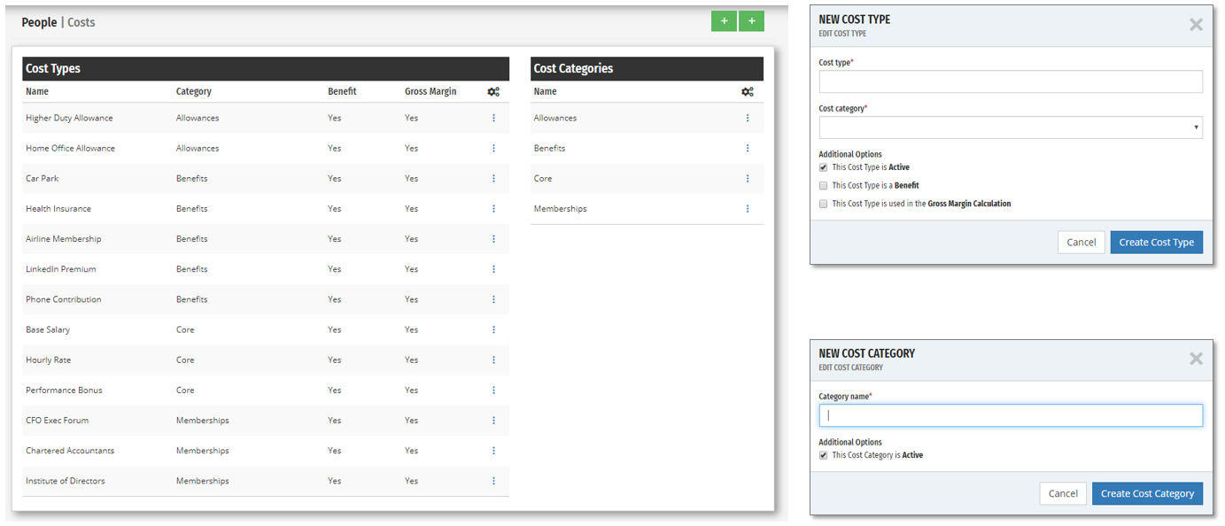
Task: Select the 'Car Park' cost type name
Action: [x=43, y=178]
